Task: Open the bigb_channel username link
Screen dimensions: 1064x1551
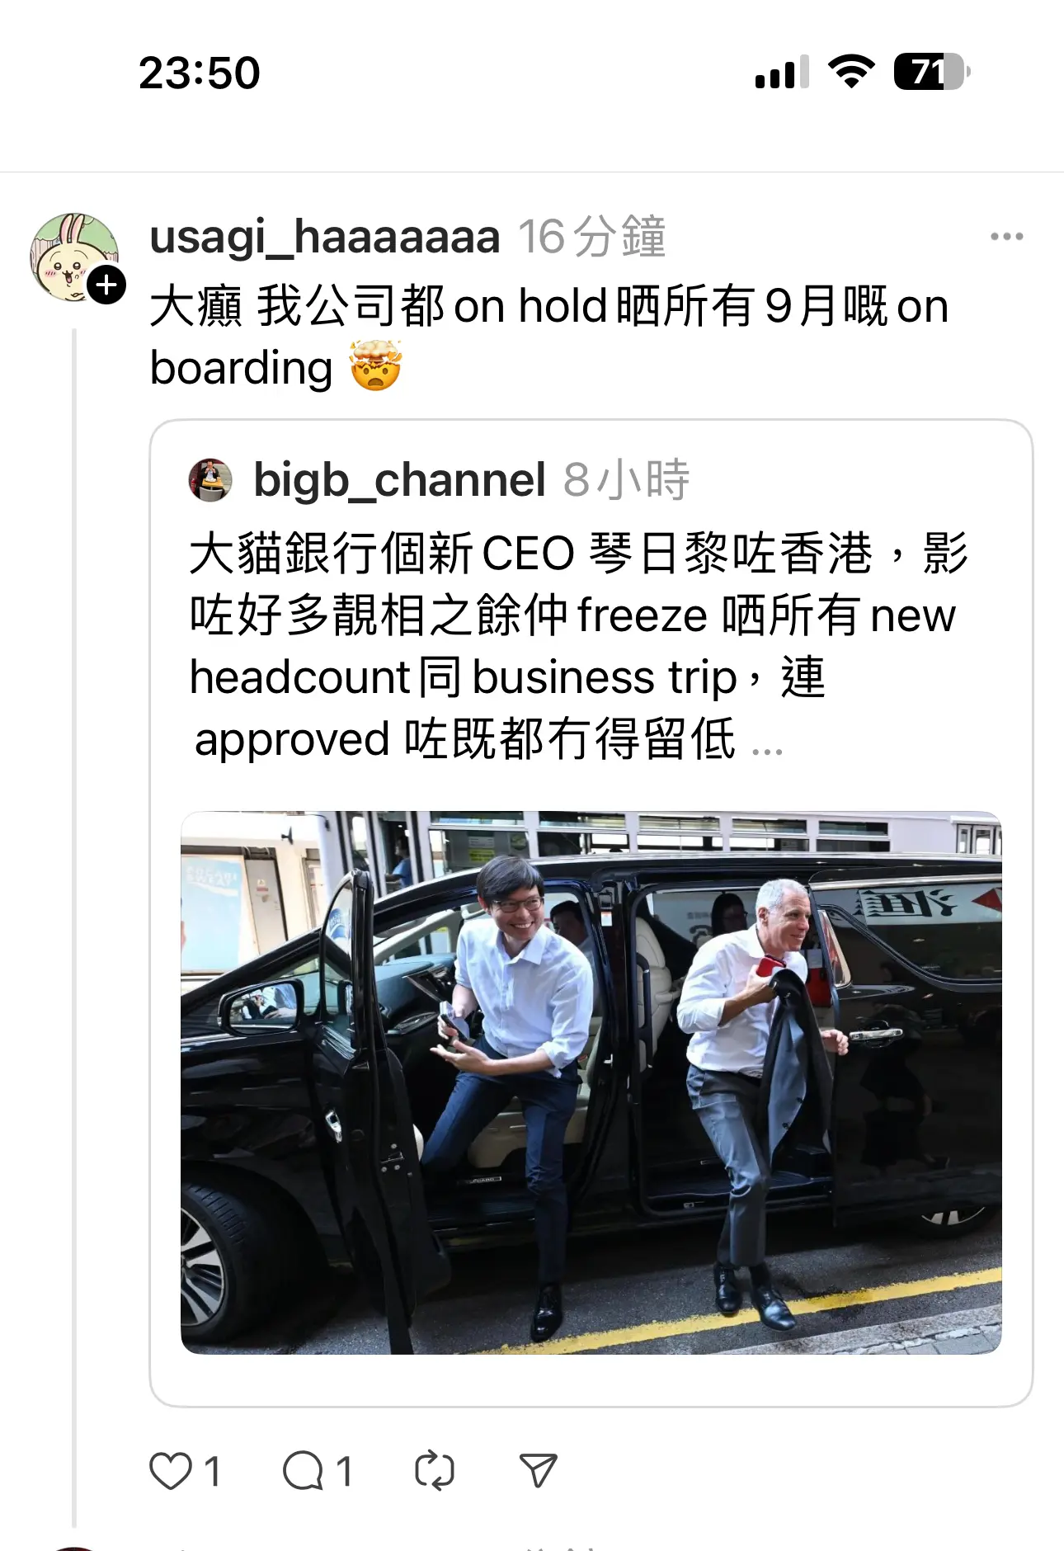Action: click(x=399, y=480)
